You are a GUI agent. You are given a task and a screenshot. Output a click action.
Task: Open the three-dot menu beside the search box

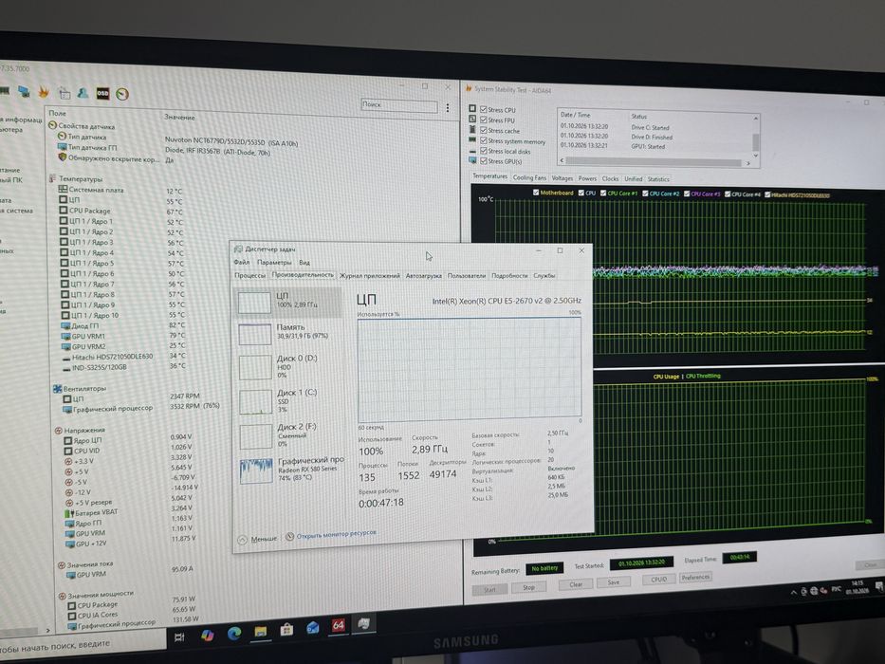(x=448, y=107)
